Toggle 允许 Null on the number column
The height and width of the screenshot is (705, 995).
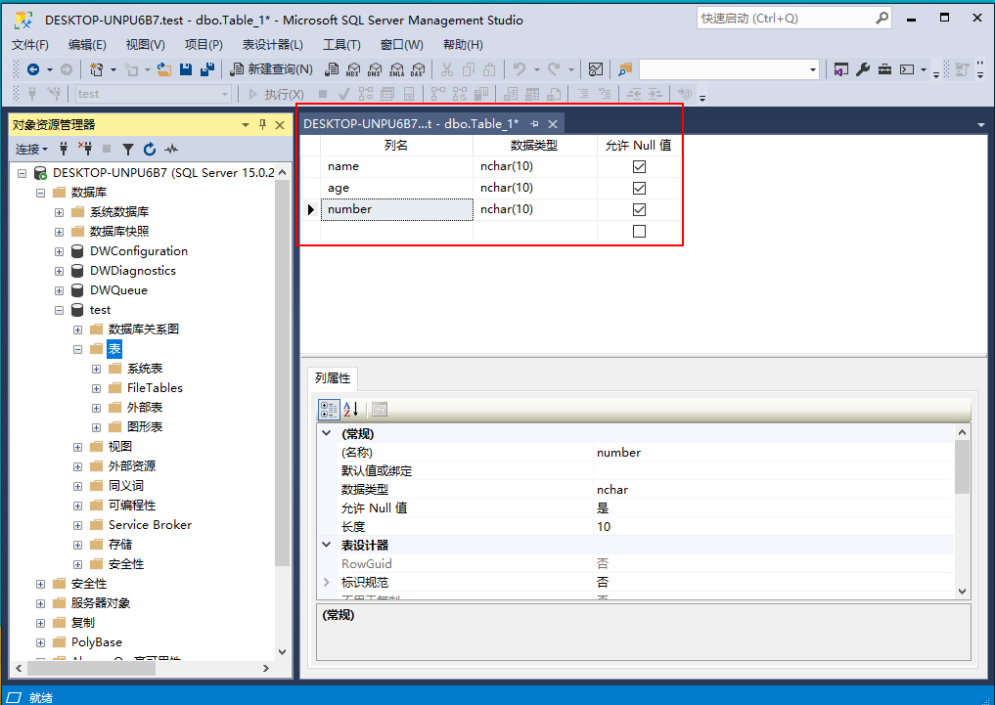pos(639,209)
